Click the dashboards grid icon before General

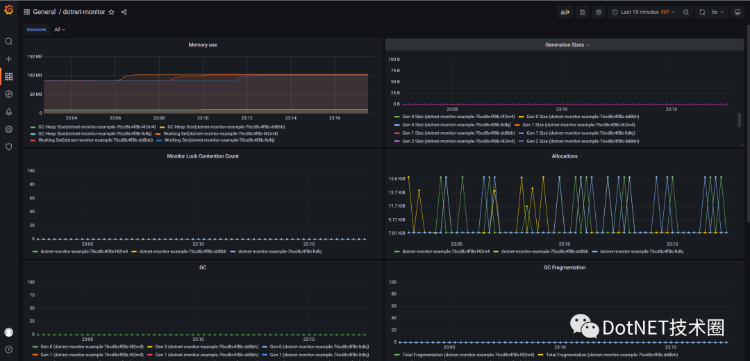[x=27, y=12]
